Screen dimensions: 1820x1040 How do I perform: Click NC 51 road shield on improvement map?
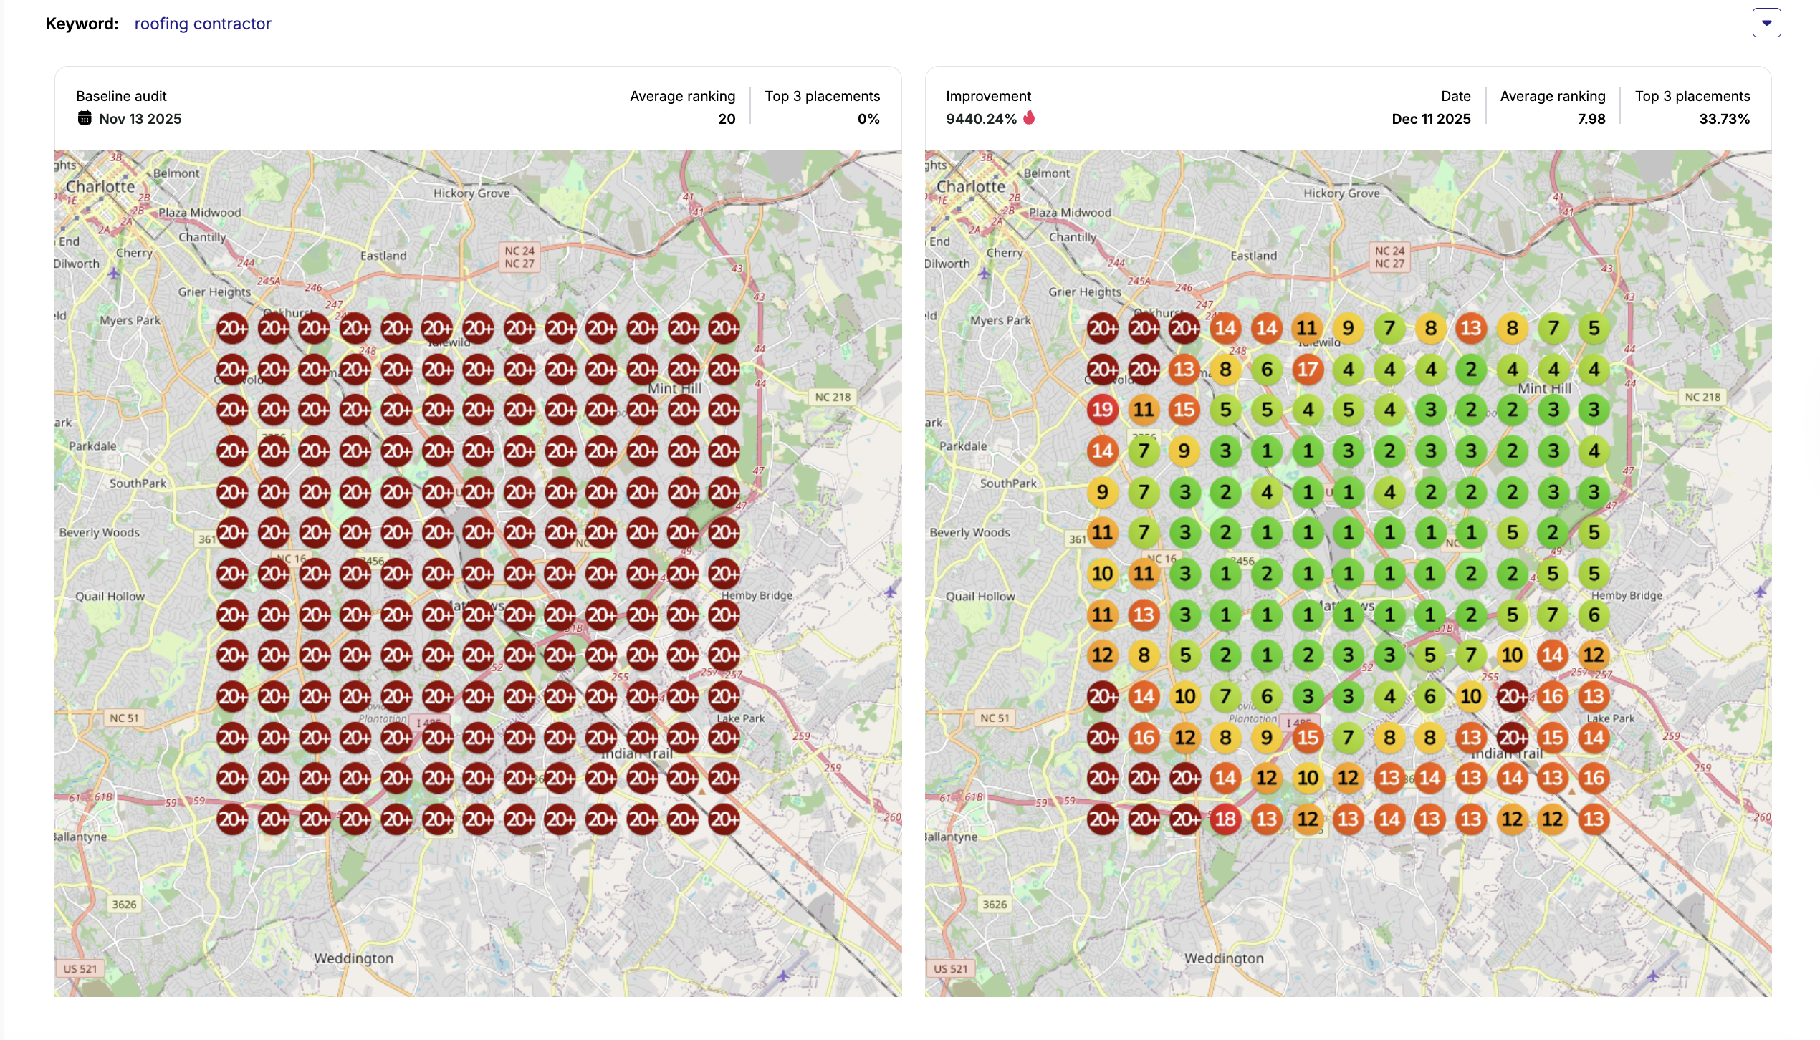pyautogui.click(x=995, y=718)
